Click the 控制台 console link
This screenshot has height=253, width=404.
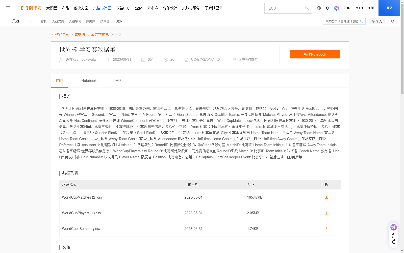click(x=359, y=8)
